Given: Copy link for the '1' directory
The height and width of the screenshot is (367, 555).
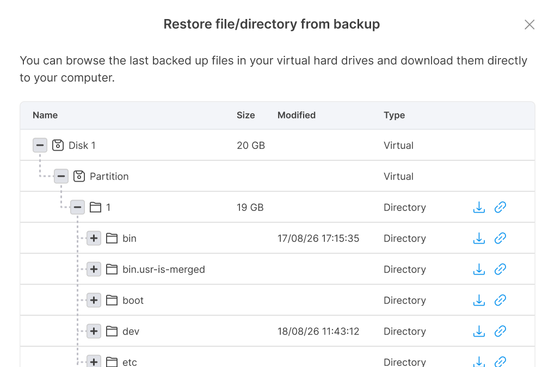Looking at the screenshot, I should 500,207.
